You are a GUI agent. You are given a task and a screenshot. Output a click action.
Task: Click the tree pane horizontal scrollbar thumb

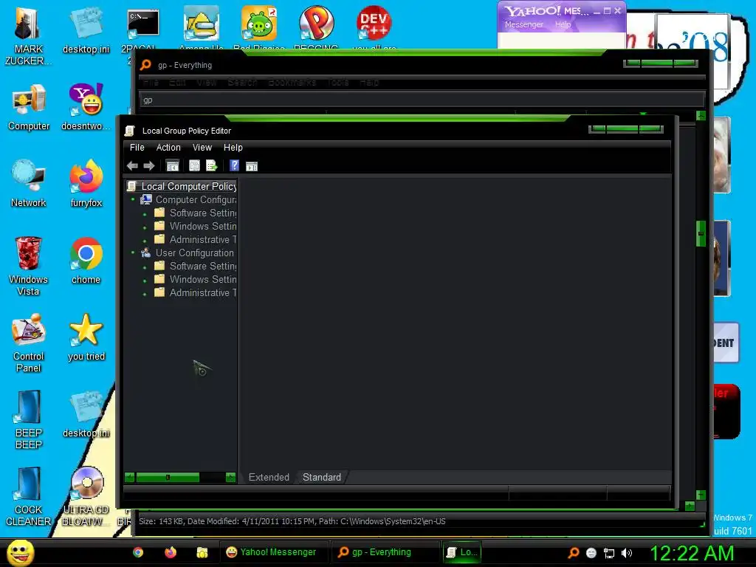[168, 478]
